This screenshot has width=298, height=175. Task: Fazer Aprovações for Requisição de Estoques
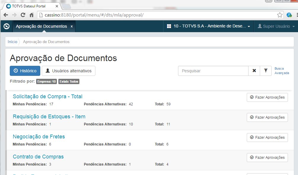tap(267, 117)
